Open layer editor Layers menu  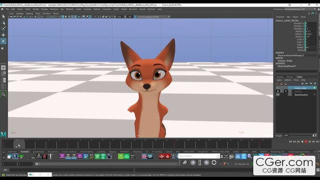pyautogui.click(x=279, y=80)
